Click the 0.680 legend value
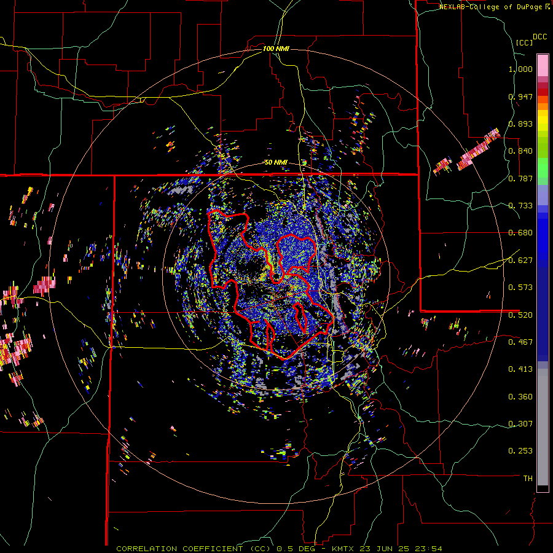The height and width of the screenshot is (553, 553). (x=520, y=233)
